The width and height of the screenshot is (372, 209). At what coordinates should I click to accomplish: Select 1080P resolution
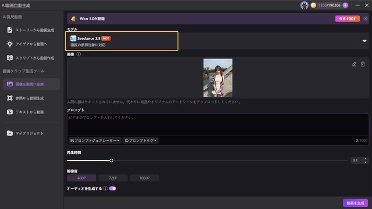(x=145, y=178)
